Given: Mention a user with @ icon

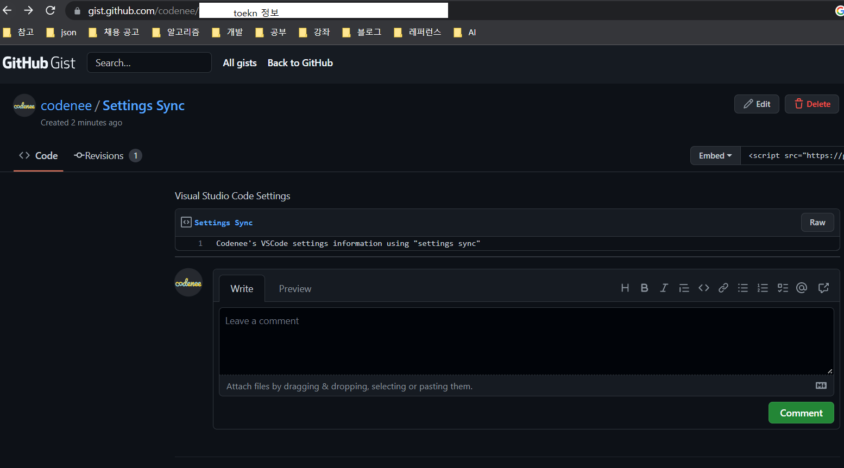Looking at the screenshot, I should [x=802, y=288].
